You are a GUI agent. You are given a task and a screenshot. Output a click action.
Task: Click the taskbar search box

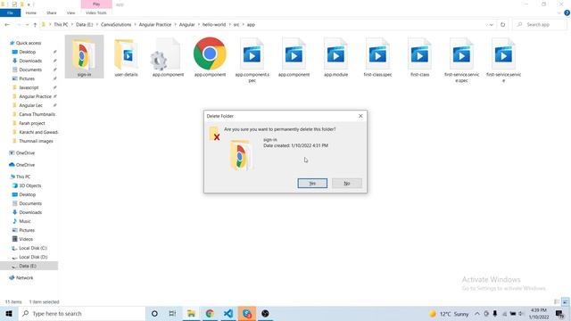click(81, 313)
